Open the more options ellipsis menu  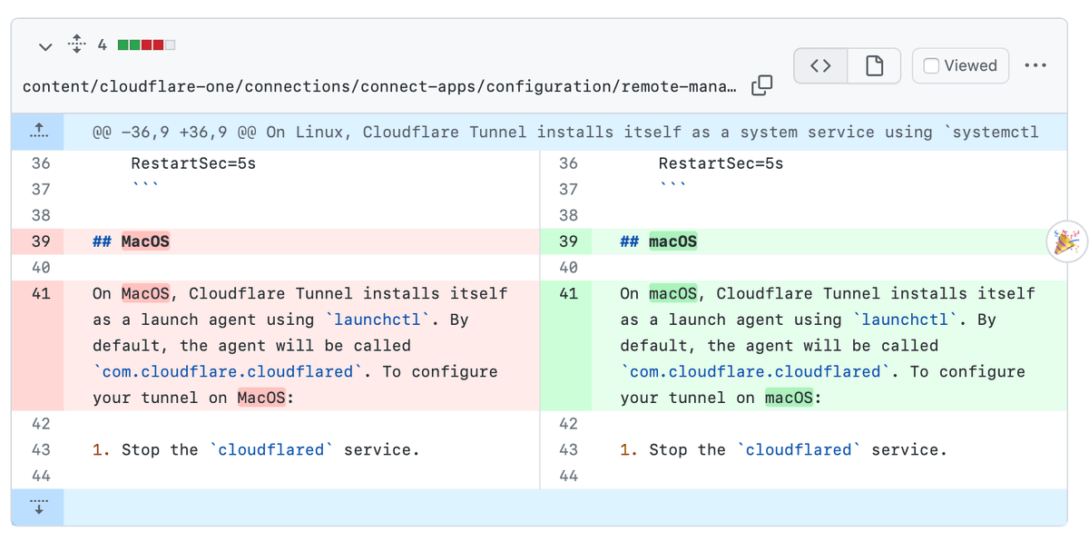1035,65
